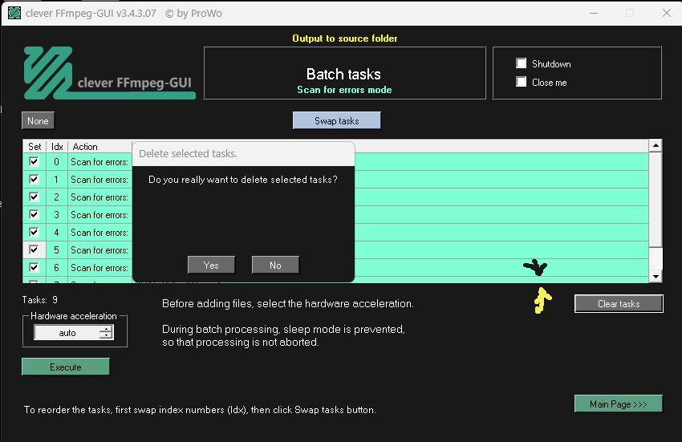The image size is (682, 442).
Task: Click 'Output to source folder' label
Action: tap(344, 39)
